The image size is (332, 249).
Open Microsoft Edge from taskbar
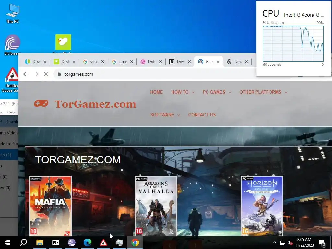click(87, 243)
